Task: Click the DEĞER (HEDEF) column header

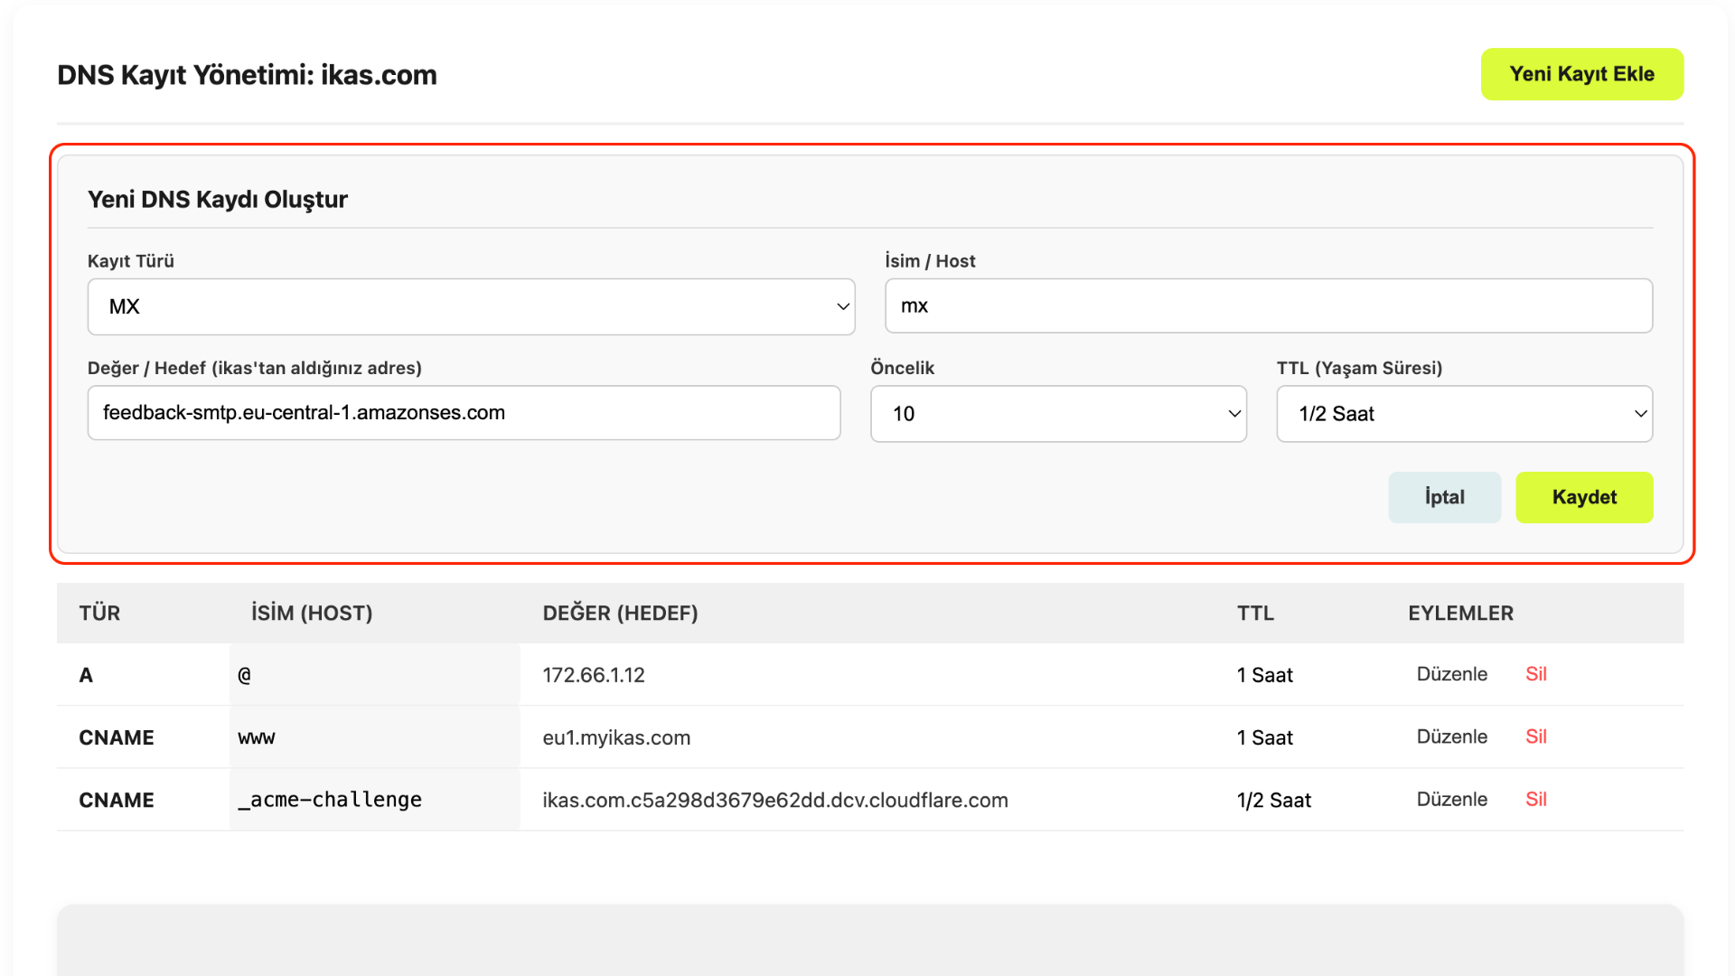Action: coord(620,613)
